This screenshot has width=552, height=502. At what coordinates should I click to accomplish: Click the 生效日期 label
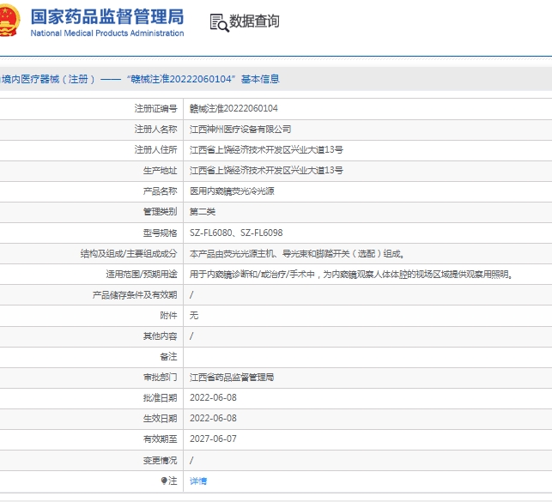click(160, 419)
